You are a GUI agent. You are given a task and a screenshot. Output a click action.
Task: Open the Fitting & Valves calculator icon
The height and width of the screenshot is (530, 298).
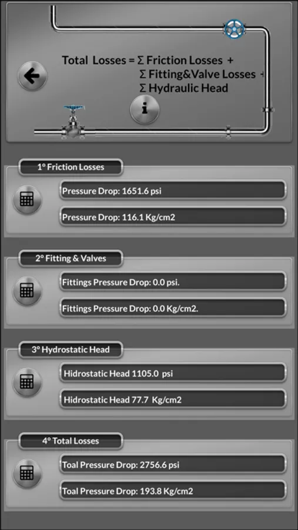27,291
